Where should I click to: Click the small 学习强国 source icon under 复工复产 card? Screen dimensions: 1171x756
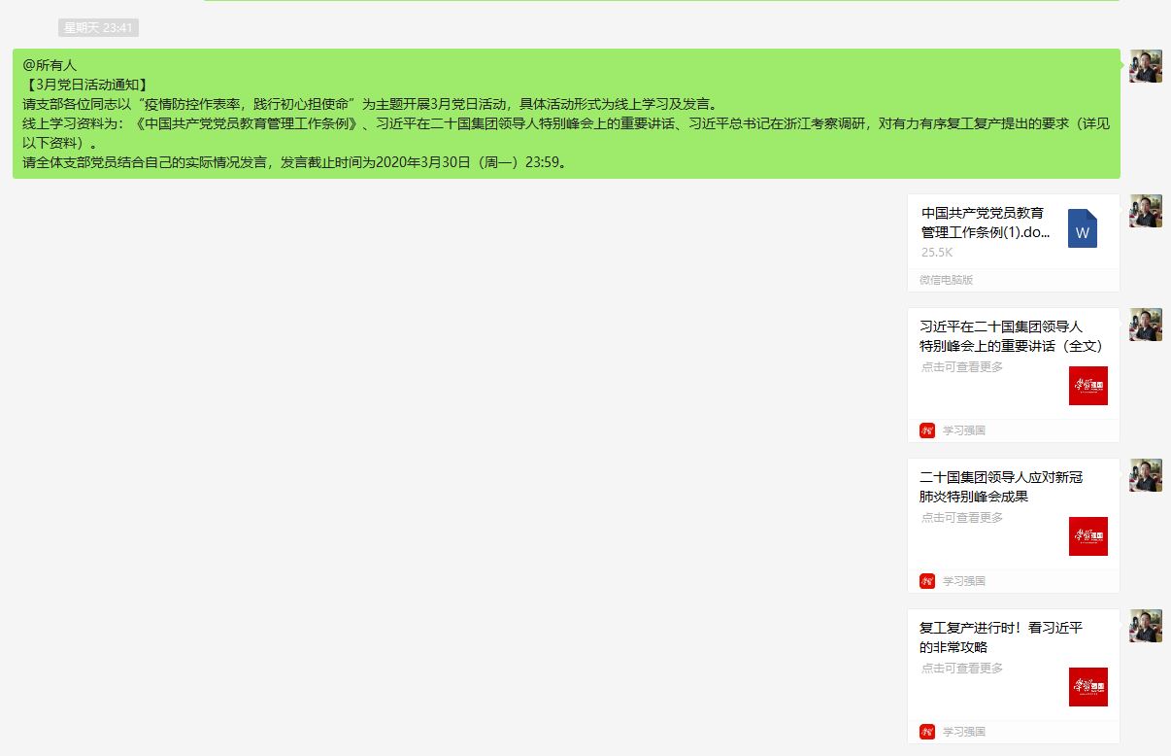(927, 732)
